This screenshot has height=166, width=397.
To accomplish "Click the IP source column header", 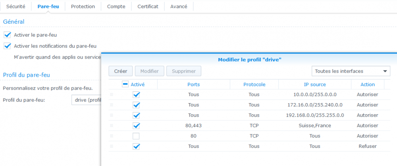I will tap(315, 85).
